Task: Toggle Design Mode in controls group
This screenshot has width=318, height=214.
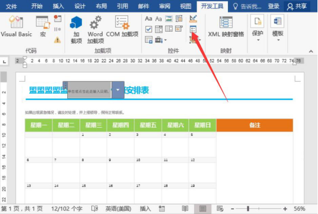Action: [x=193, y=19]
